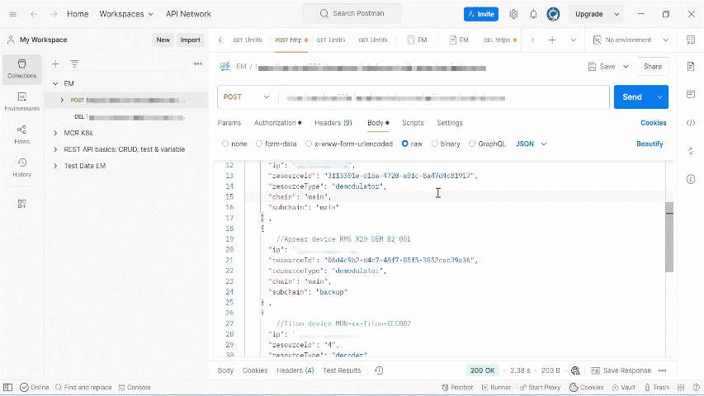This screenshot has width=704, height=396.
Task: Open the Flows sidebar panel
Action: click(22, 134)
